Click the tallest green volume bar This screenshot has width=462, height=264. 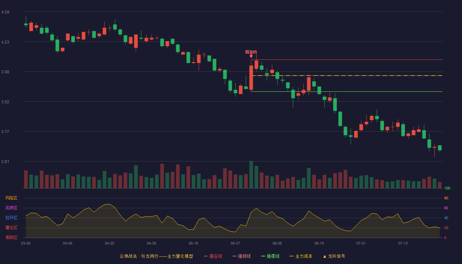coord(251,175)
